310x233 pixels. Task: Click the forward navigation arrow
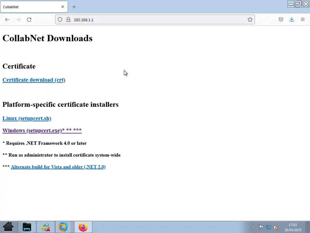click(18, 20)
